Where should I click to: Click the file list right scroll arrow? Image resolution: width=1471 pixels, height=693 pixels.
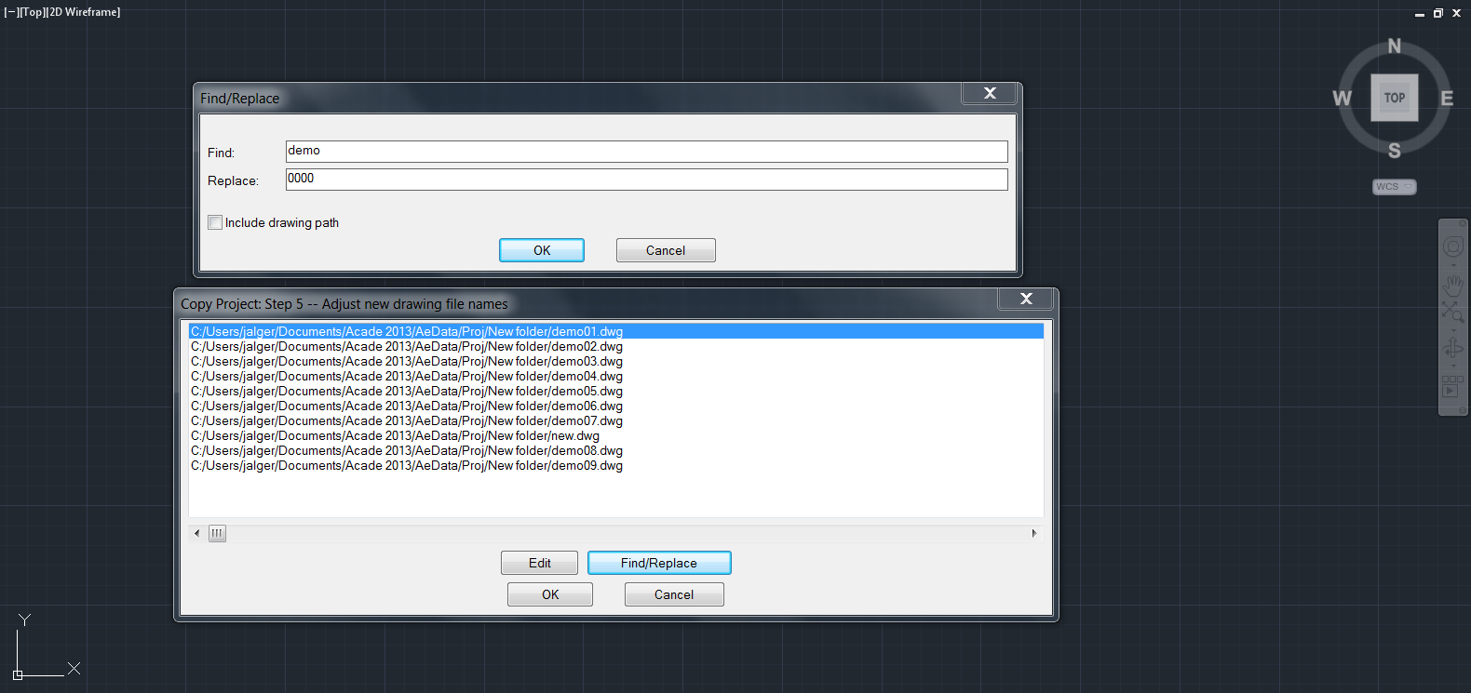coord(1034,533)
